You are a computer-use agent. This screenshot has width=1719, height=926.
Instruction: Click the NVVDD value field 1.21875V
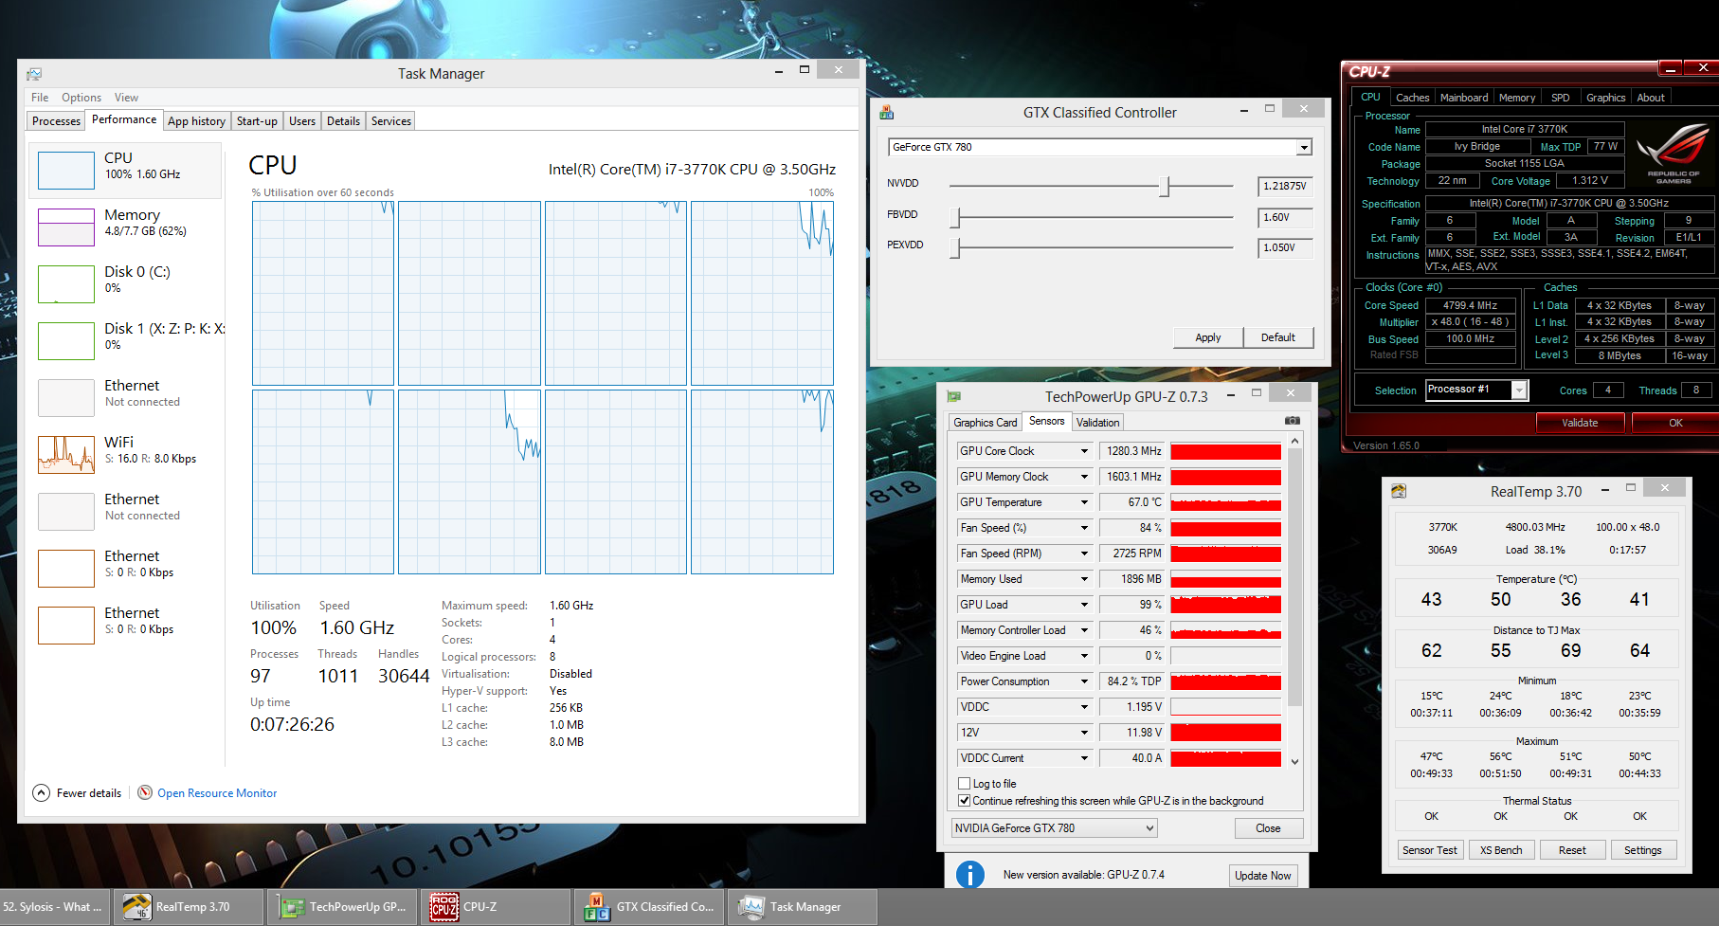point(1285,187)
